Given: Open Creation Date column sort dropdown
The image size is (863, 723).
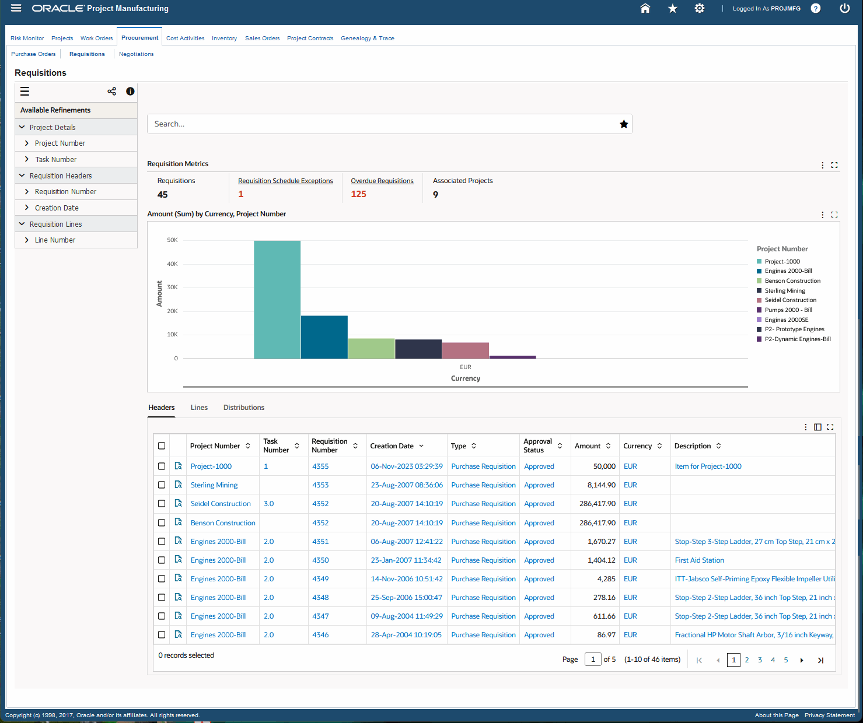Looking at the screenshot, I should coord(421,446).
